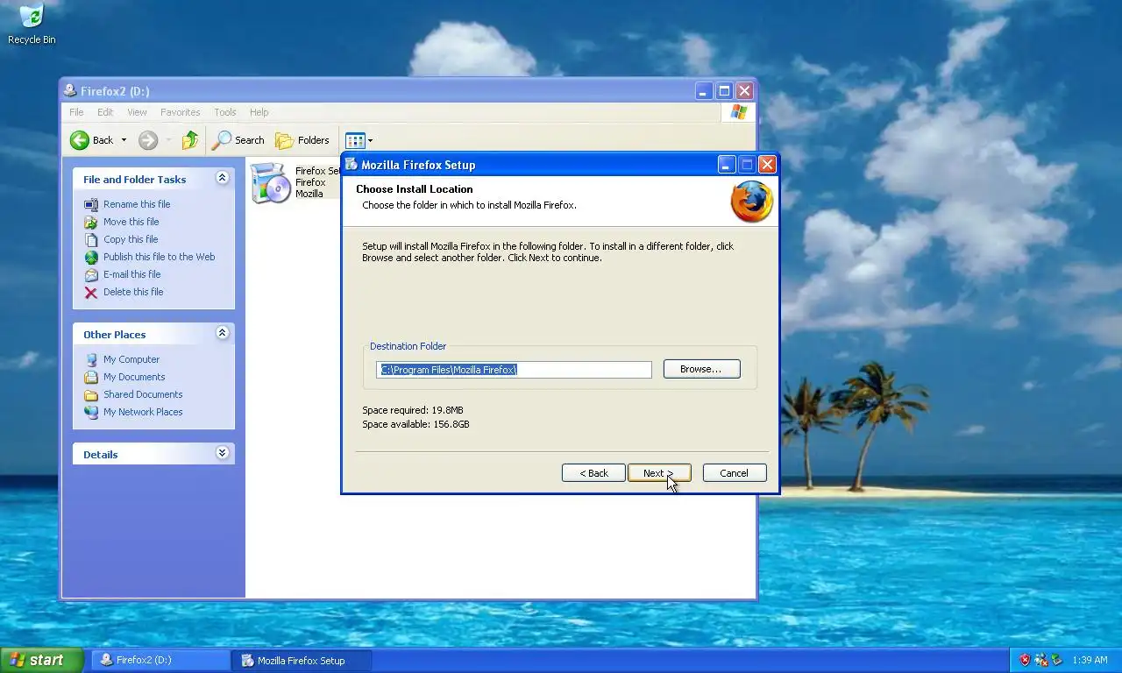The image size is (1122, 673).
Task: Click the My Network Places link
Action: pos(143,412)
